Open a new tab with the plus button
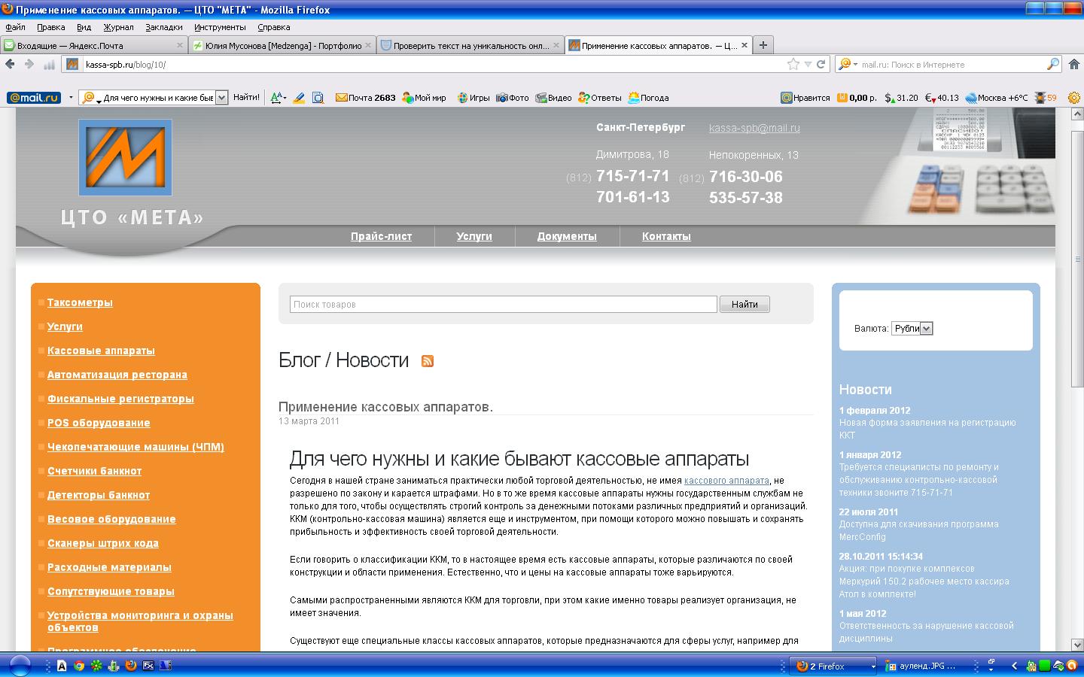1084x677 pixels. (763, 45)
